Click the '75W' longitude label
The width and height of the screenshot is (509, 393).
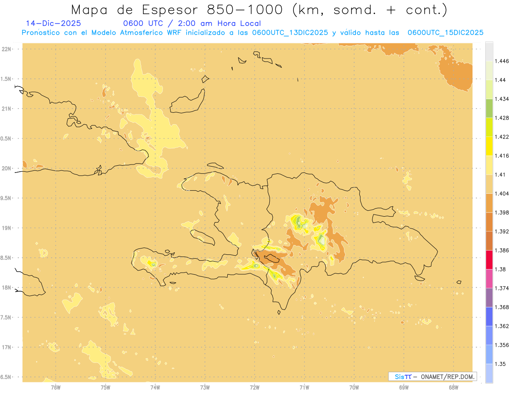pos(105,387)
